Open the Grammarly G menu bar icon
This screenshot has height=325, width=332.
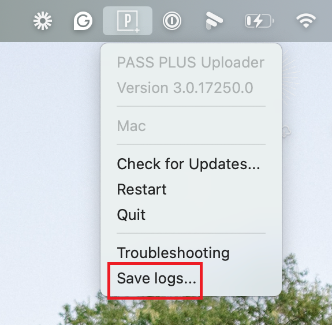coord(83,21)
